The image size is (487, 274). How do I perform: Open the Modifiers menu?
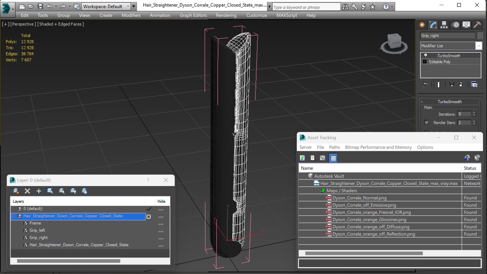tap(131, 15)
